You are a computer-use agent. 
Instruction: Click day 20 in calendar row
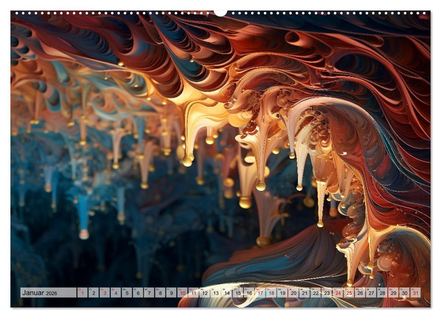[x=293, y=293]
